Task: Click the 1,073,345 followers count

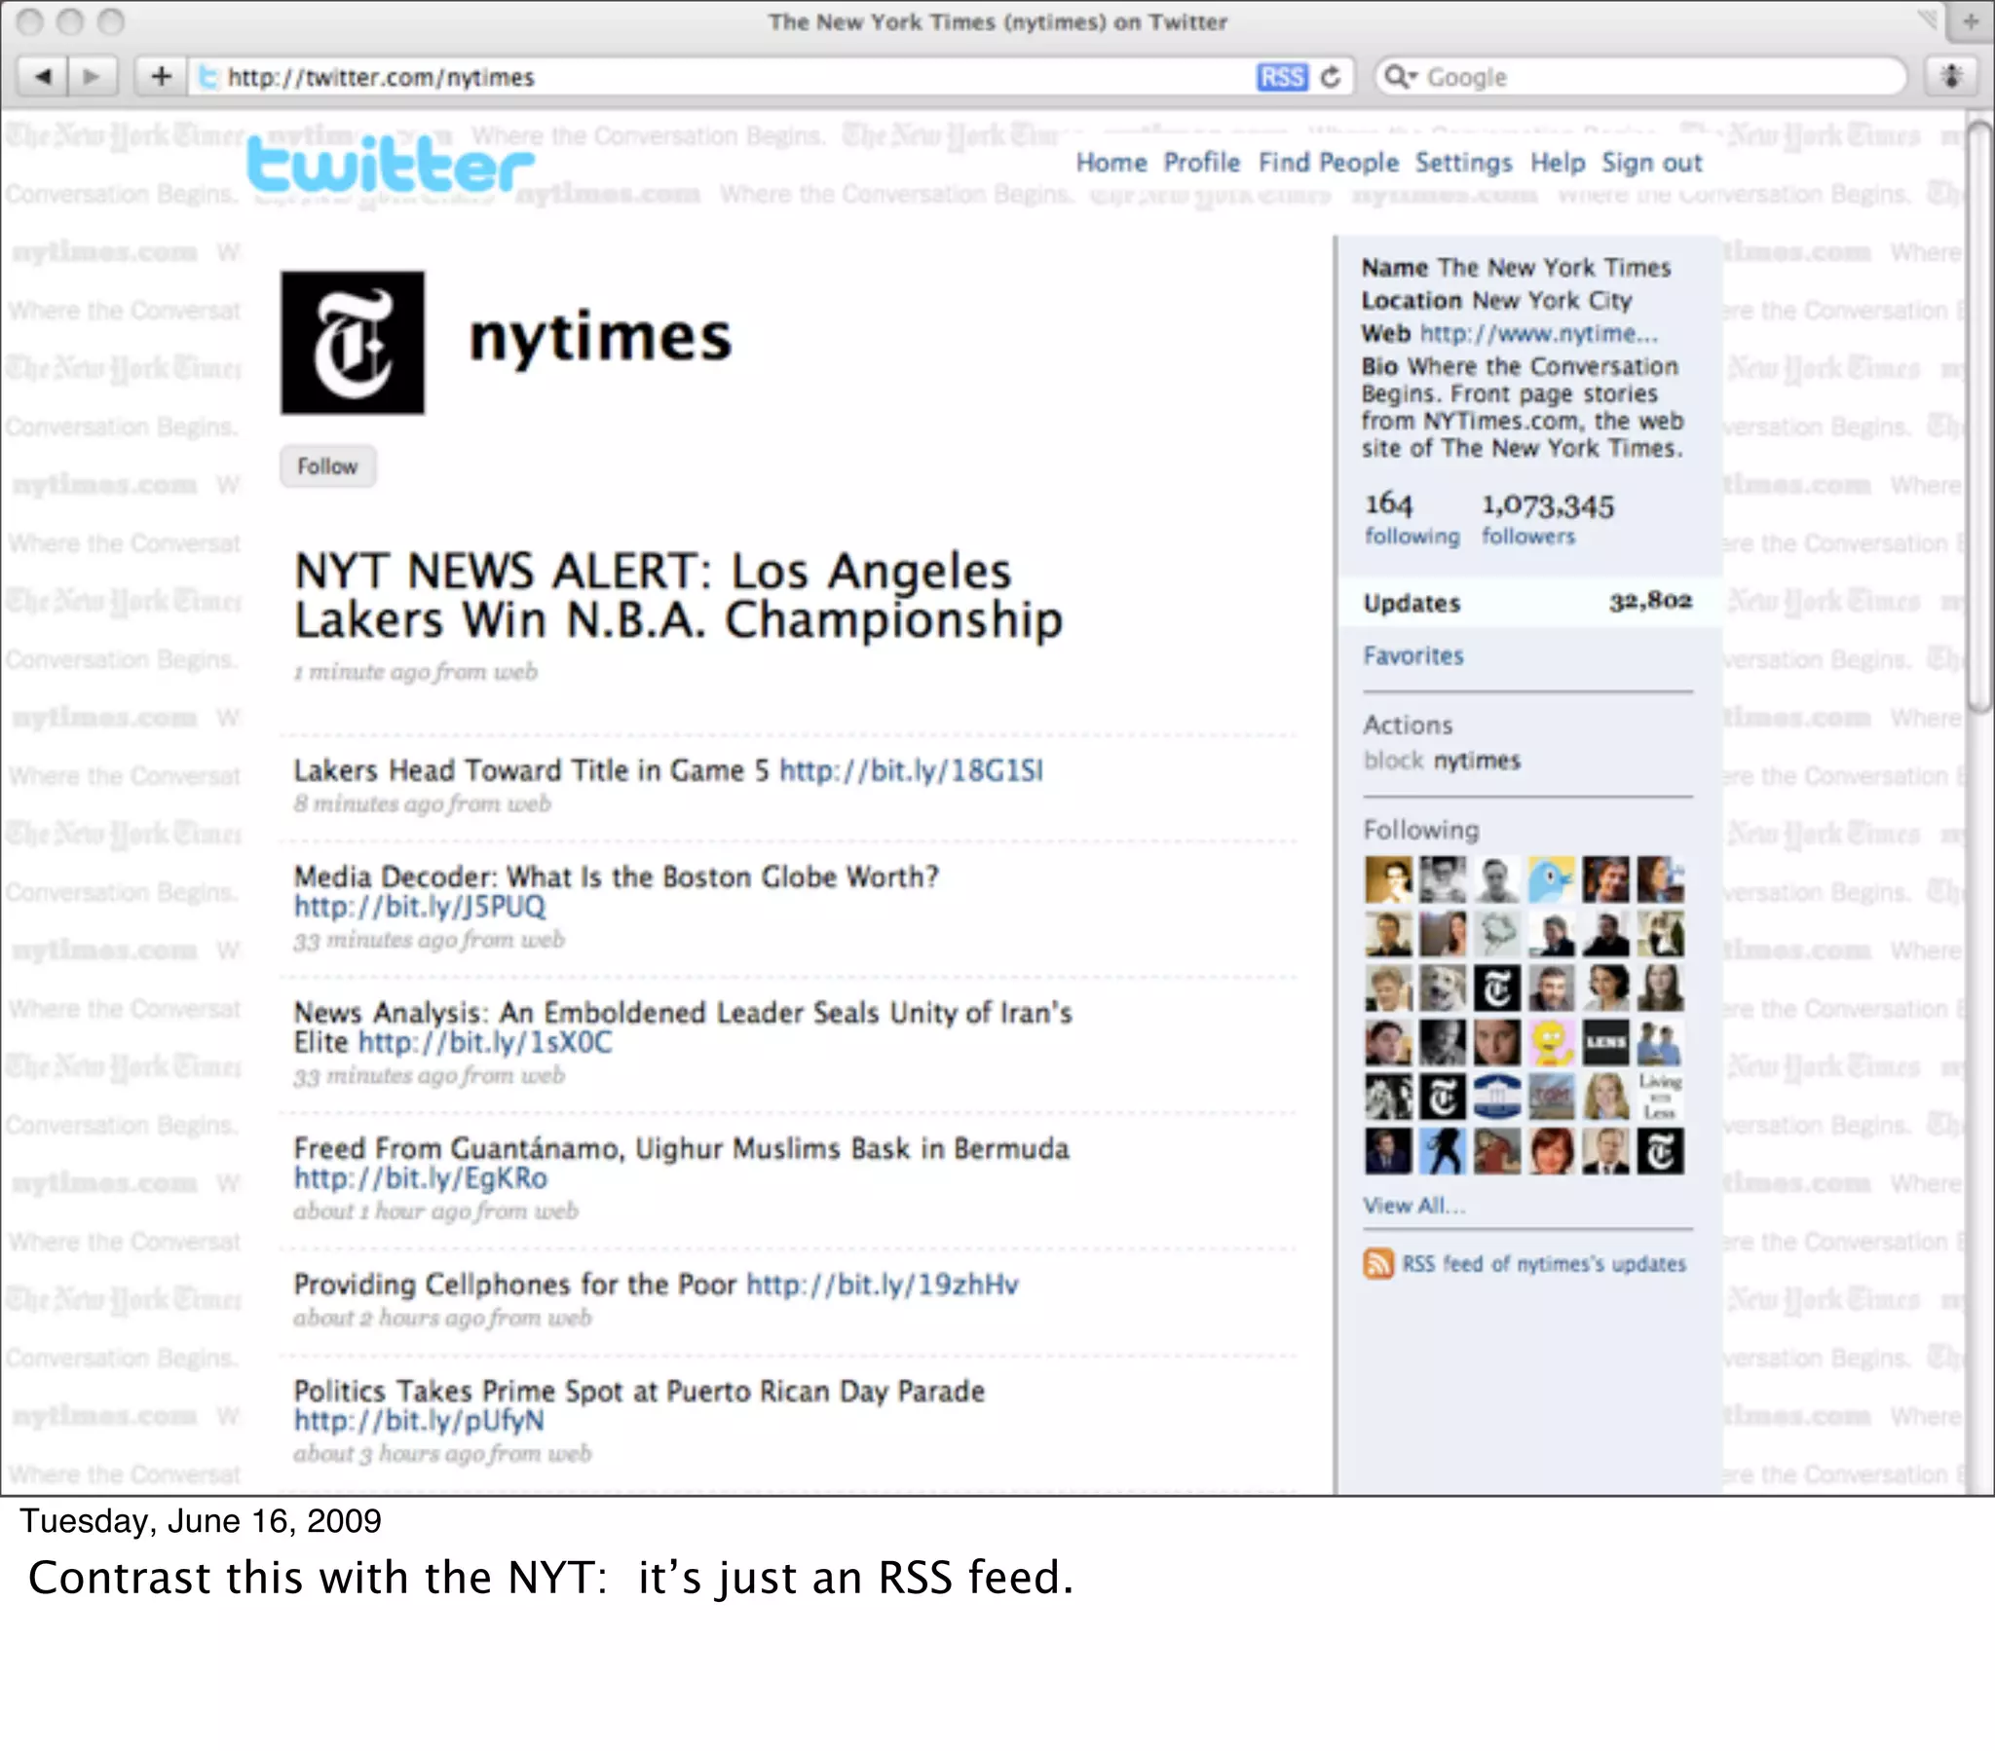Action: point(1547,518)
